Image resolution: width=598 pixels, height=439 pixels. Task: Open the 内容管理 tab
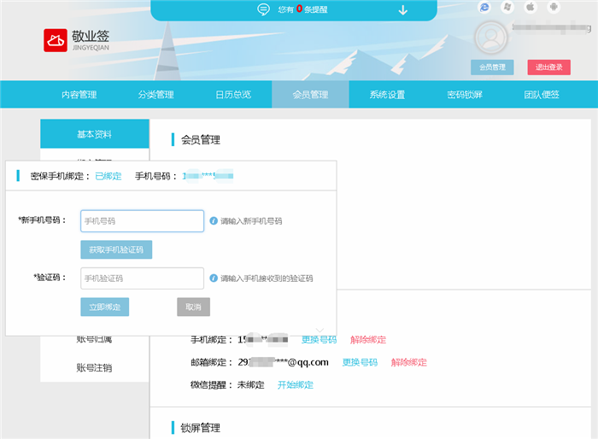pos(79,94)
